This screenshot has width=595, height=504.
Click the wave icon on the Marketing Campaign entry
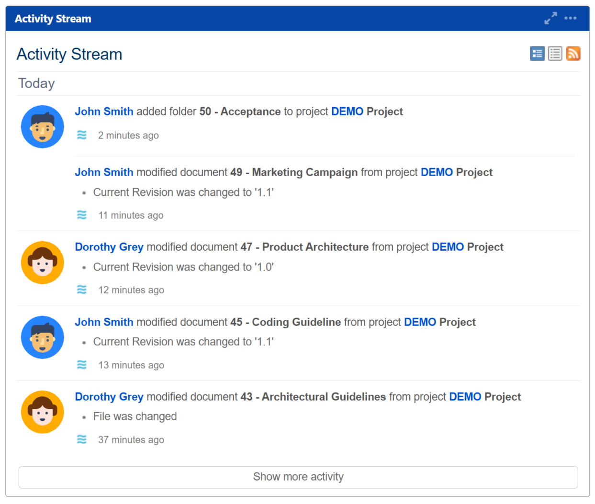click(x=82, y=215)
